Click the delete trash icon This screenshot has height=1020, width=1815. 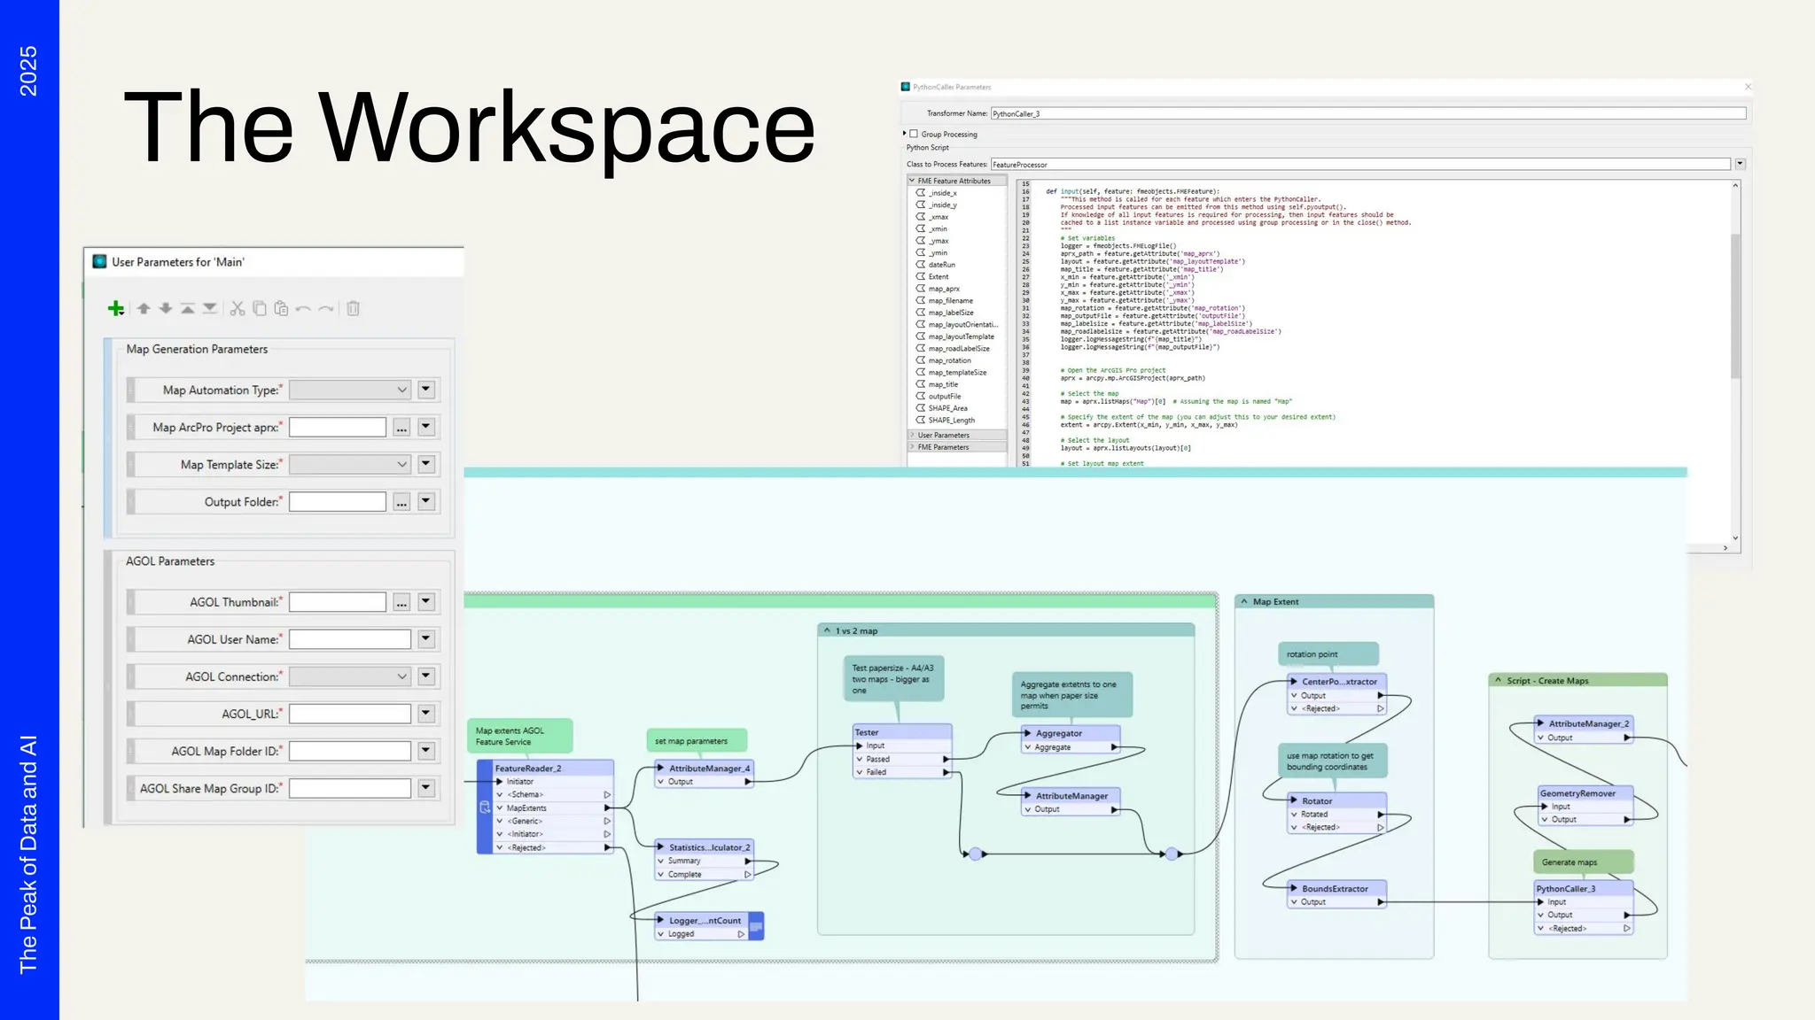(x=353, y=308)
